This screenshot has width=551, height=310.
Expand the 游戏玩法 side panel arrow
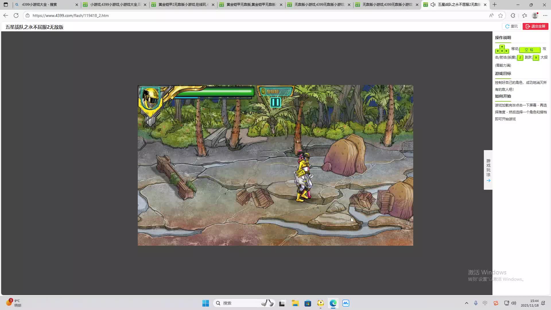click(488, 181)
